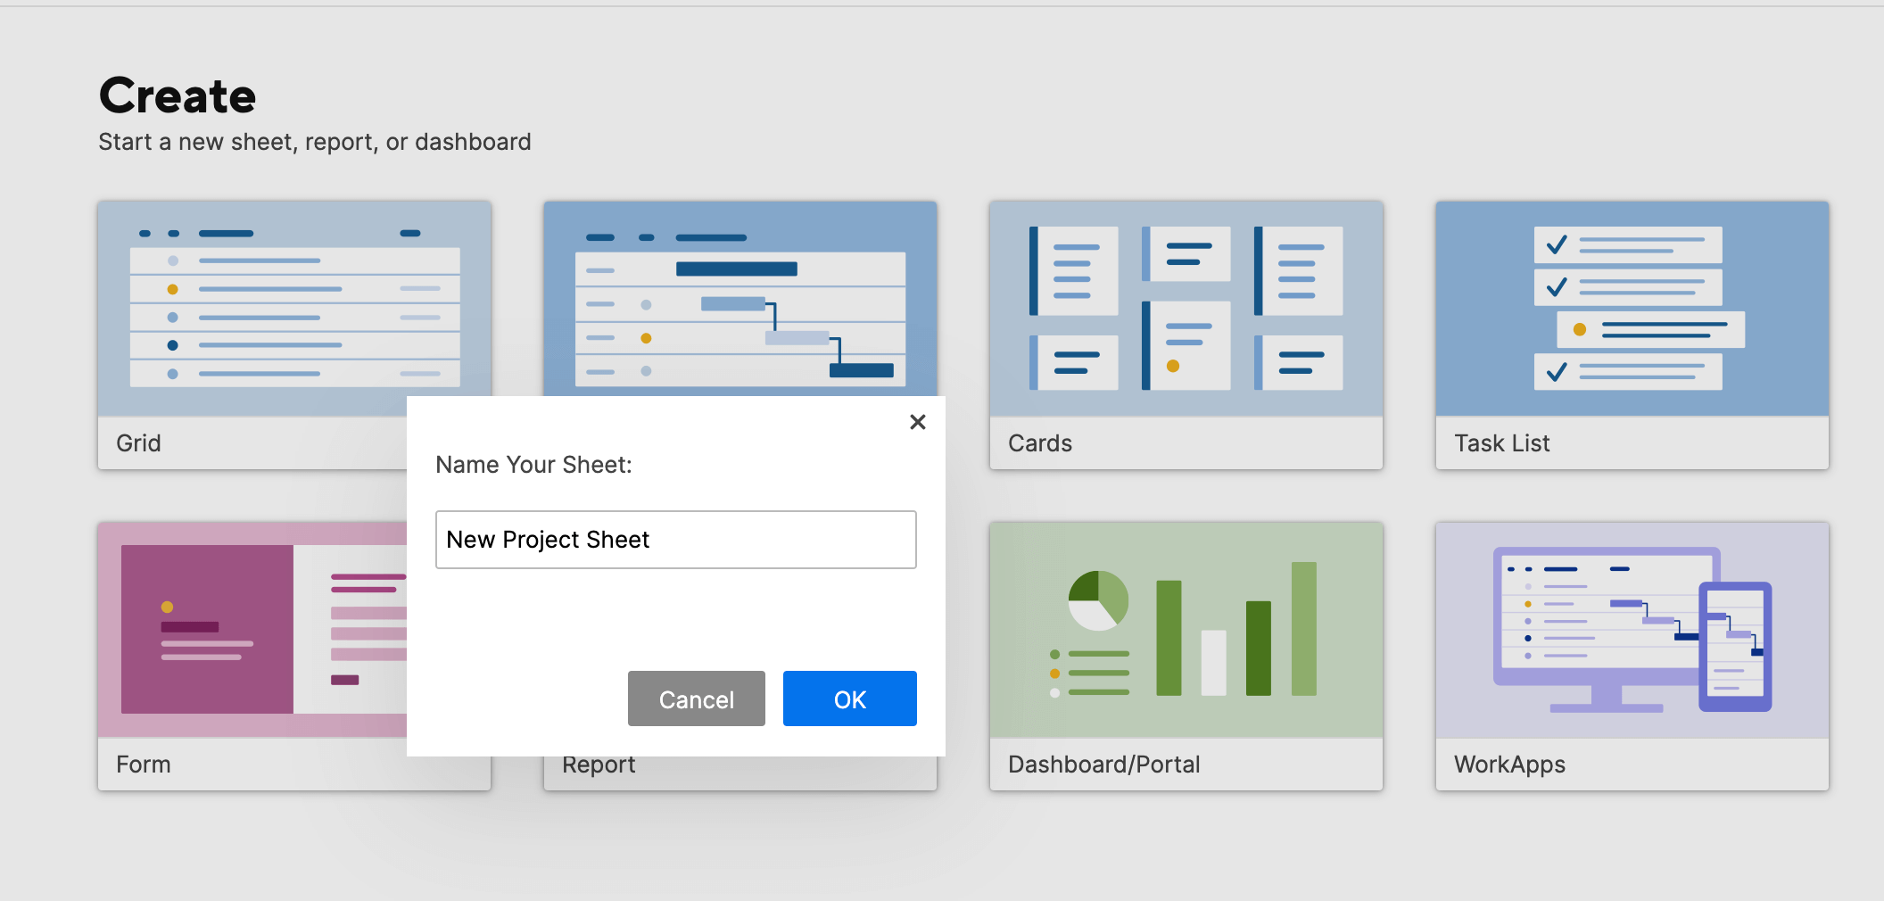Confirm sheet name with OK

(849, 698)
